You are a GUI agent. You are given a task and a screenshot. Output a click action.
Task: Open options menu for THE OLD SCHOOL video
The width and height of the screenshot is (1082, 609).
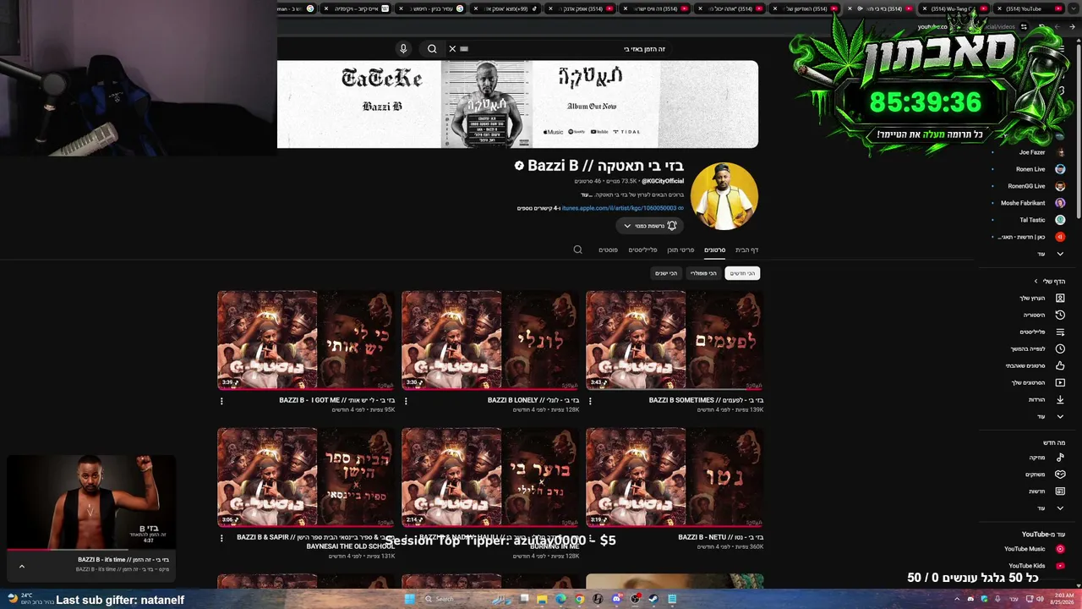point(221,538)
